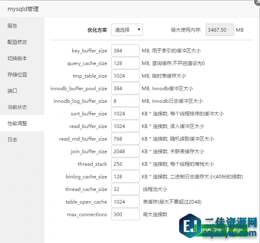Edit the query_cache_size value field
This screenshot has width=260, height=243.
[x=126, y=63]
